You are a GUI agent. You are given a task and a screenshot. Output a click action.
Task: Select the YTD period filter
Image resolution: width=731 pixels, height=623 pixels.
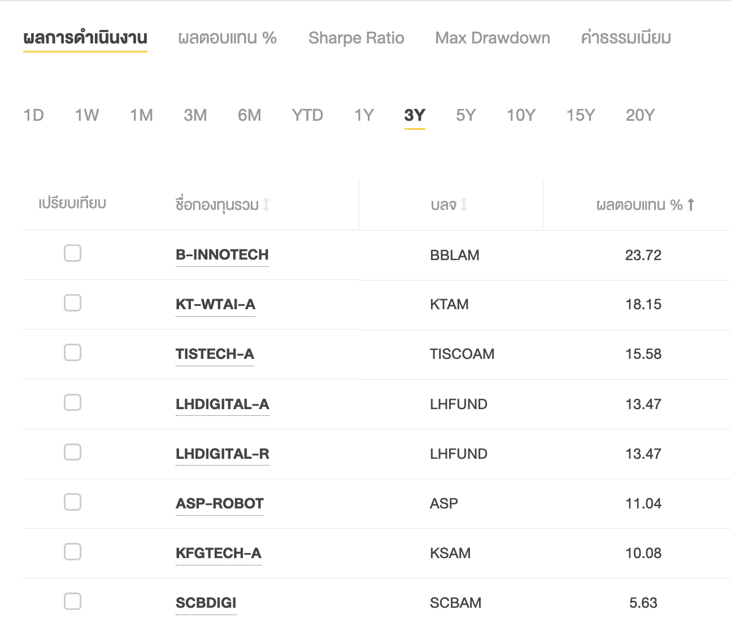(x=307, y=115)
